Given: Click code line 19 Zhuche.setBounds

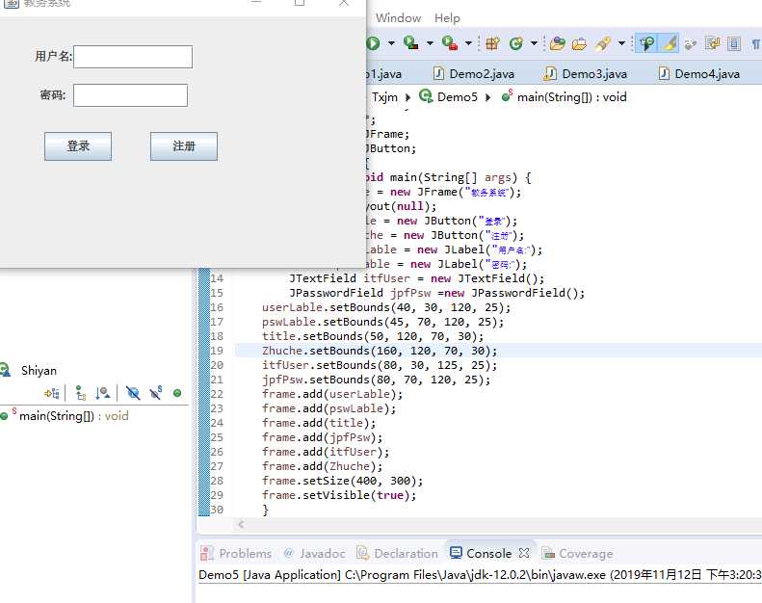Looking at the screenshot, I should click(x=380, y=351).
